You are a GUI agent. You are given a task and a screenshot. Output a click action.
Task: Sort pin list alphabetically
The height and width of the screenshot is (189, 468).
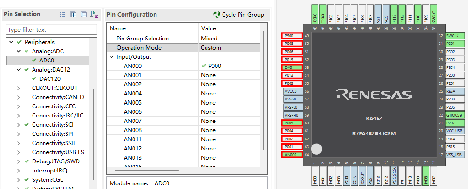(x=94, y=15)
